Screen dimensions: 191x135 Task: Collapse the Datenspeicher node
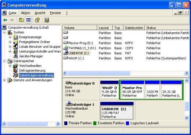4,61
